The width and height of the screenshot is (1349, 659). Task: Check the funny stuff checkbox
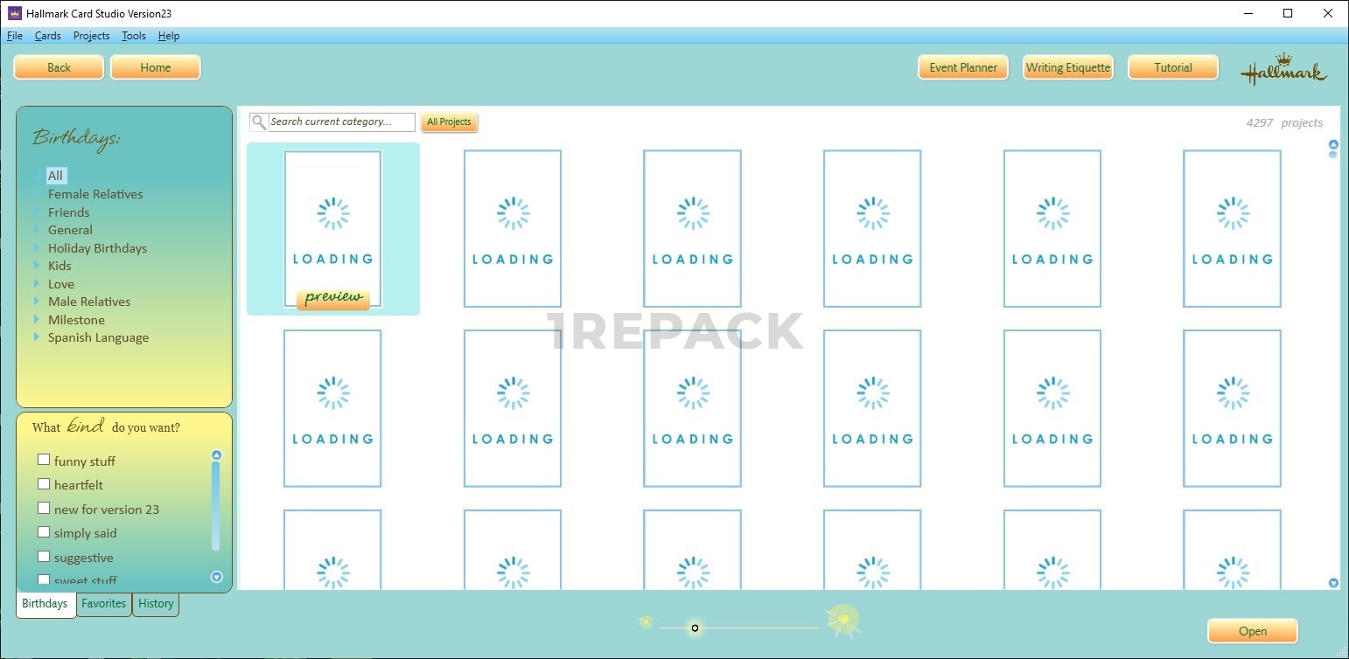tap(44, 460)
